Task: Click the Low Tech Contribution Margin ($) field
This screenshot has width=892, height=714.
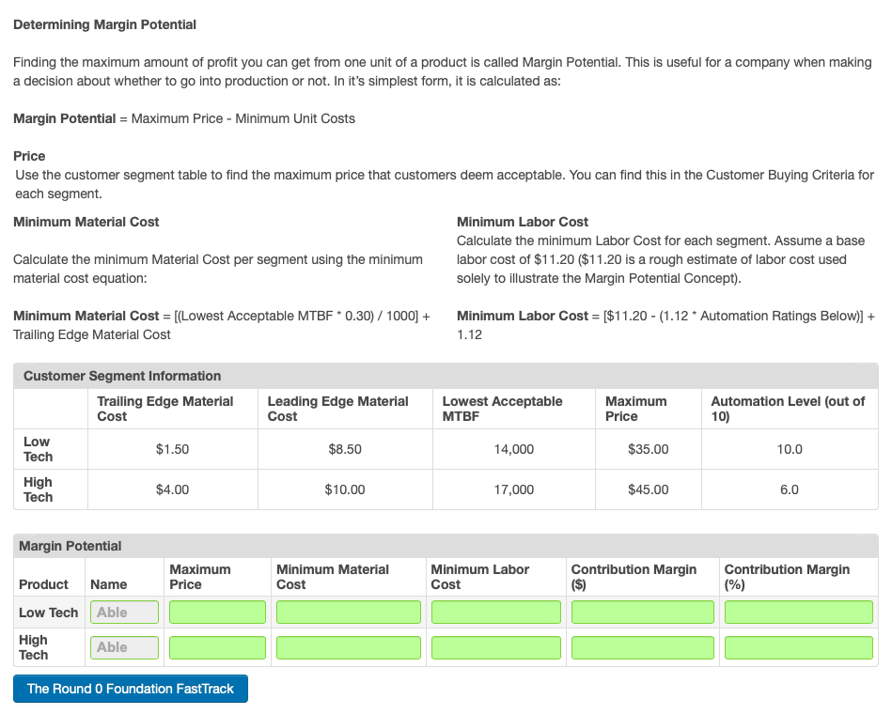Action: [642, 612]
